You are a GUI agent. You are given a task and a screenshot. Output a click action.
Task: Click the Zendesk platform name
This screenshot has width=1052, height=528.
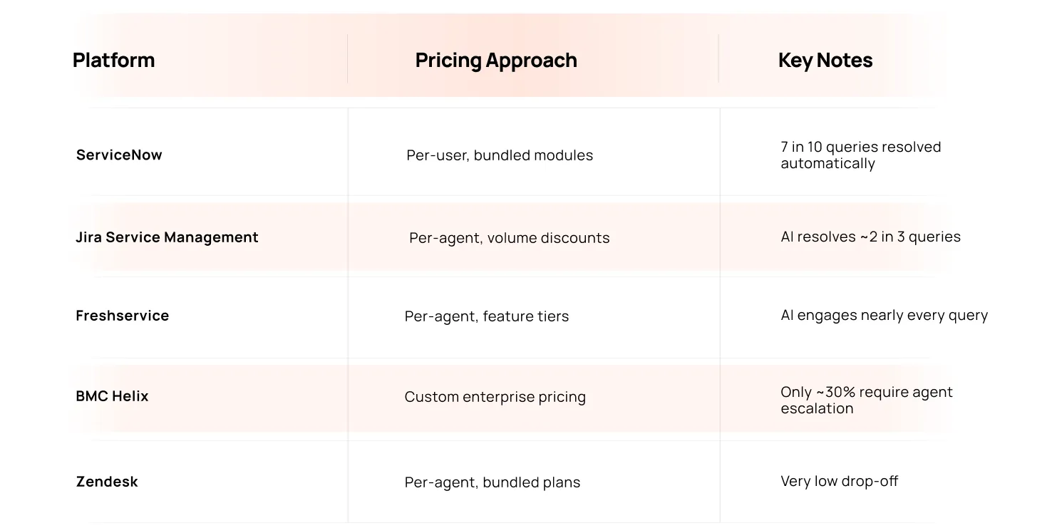[107, 482]
